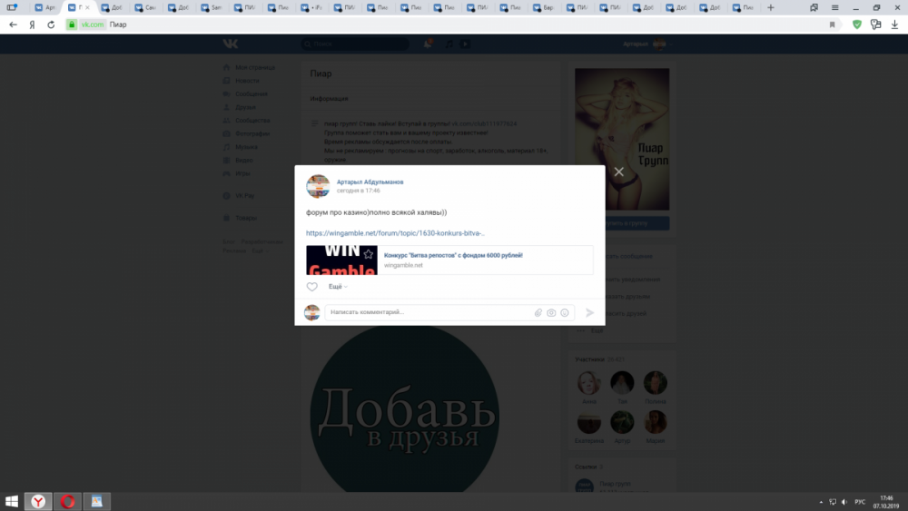The height and width of the screenshot is (511, 908).
Task: Open the VK logo home link
Action: [231, 44]
